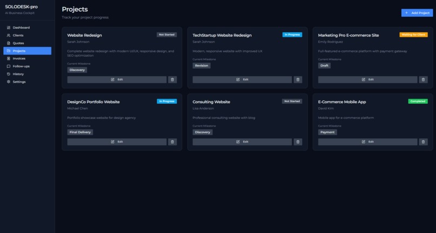Click the Draft milestone tag
The image size is (436, 233).
point(324,65)
